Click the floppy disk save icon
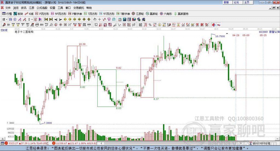The image size is (280, 151). pyautogui.click(x=134, y=19)
